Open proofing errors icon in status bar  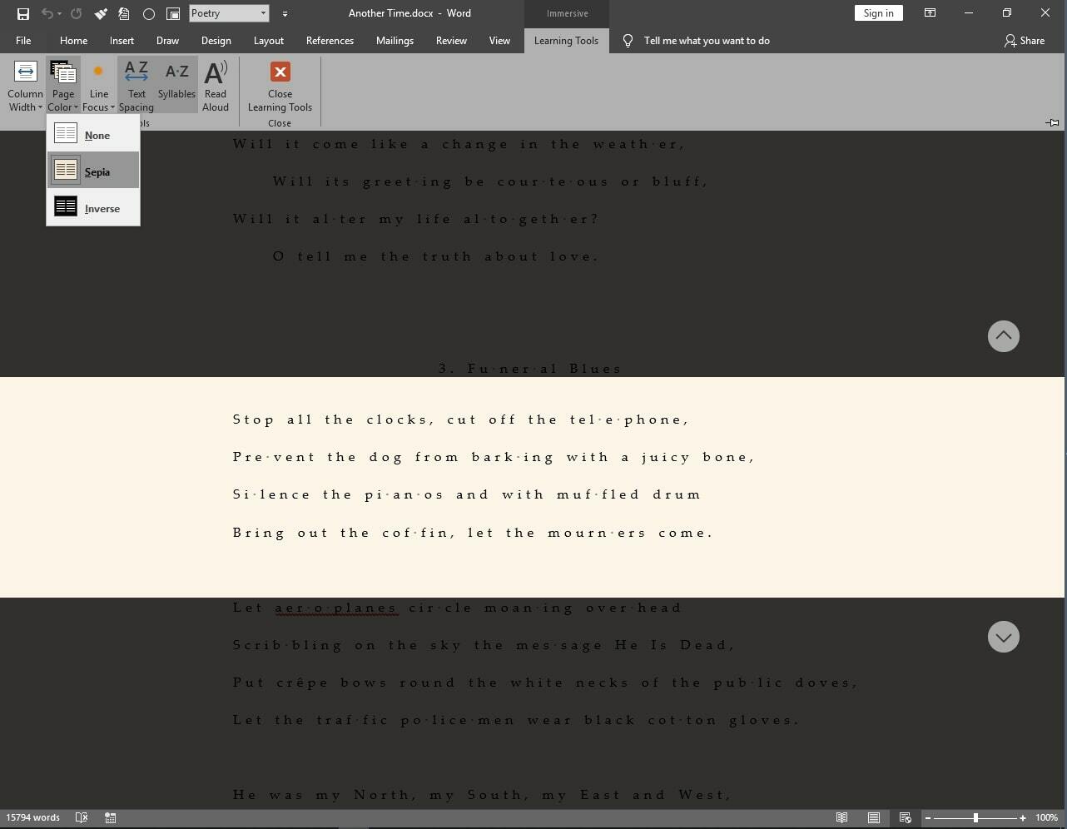82,817
